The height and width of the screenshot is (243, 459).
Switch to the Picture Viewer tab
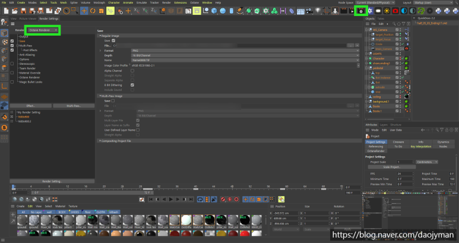[x=28, y=18]
